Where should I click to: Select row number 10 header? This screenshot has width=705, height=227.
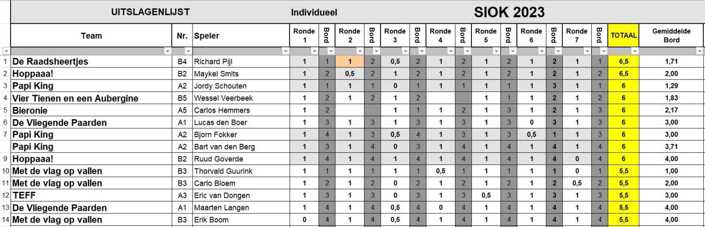click(x=5, y=171)
